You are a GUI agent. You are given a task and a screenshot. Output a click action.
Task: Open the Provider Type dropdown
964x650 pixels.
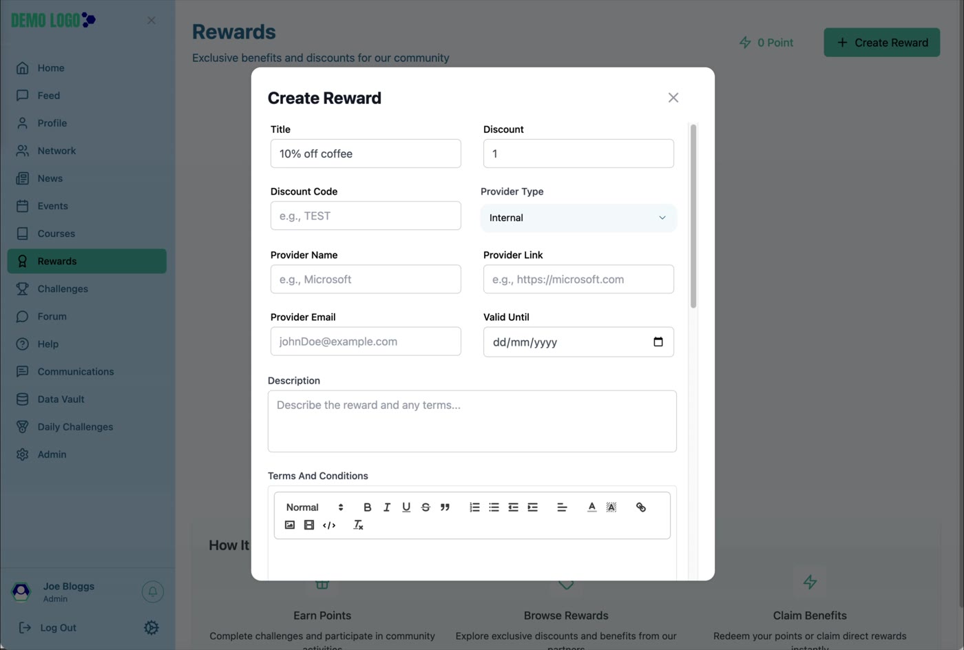578,218
